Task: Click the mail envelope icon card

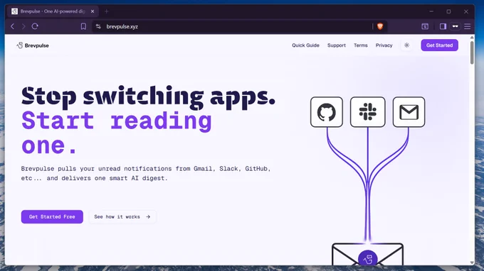Action: click(x=409, y=112)
